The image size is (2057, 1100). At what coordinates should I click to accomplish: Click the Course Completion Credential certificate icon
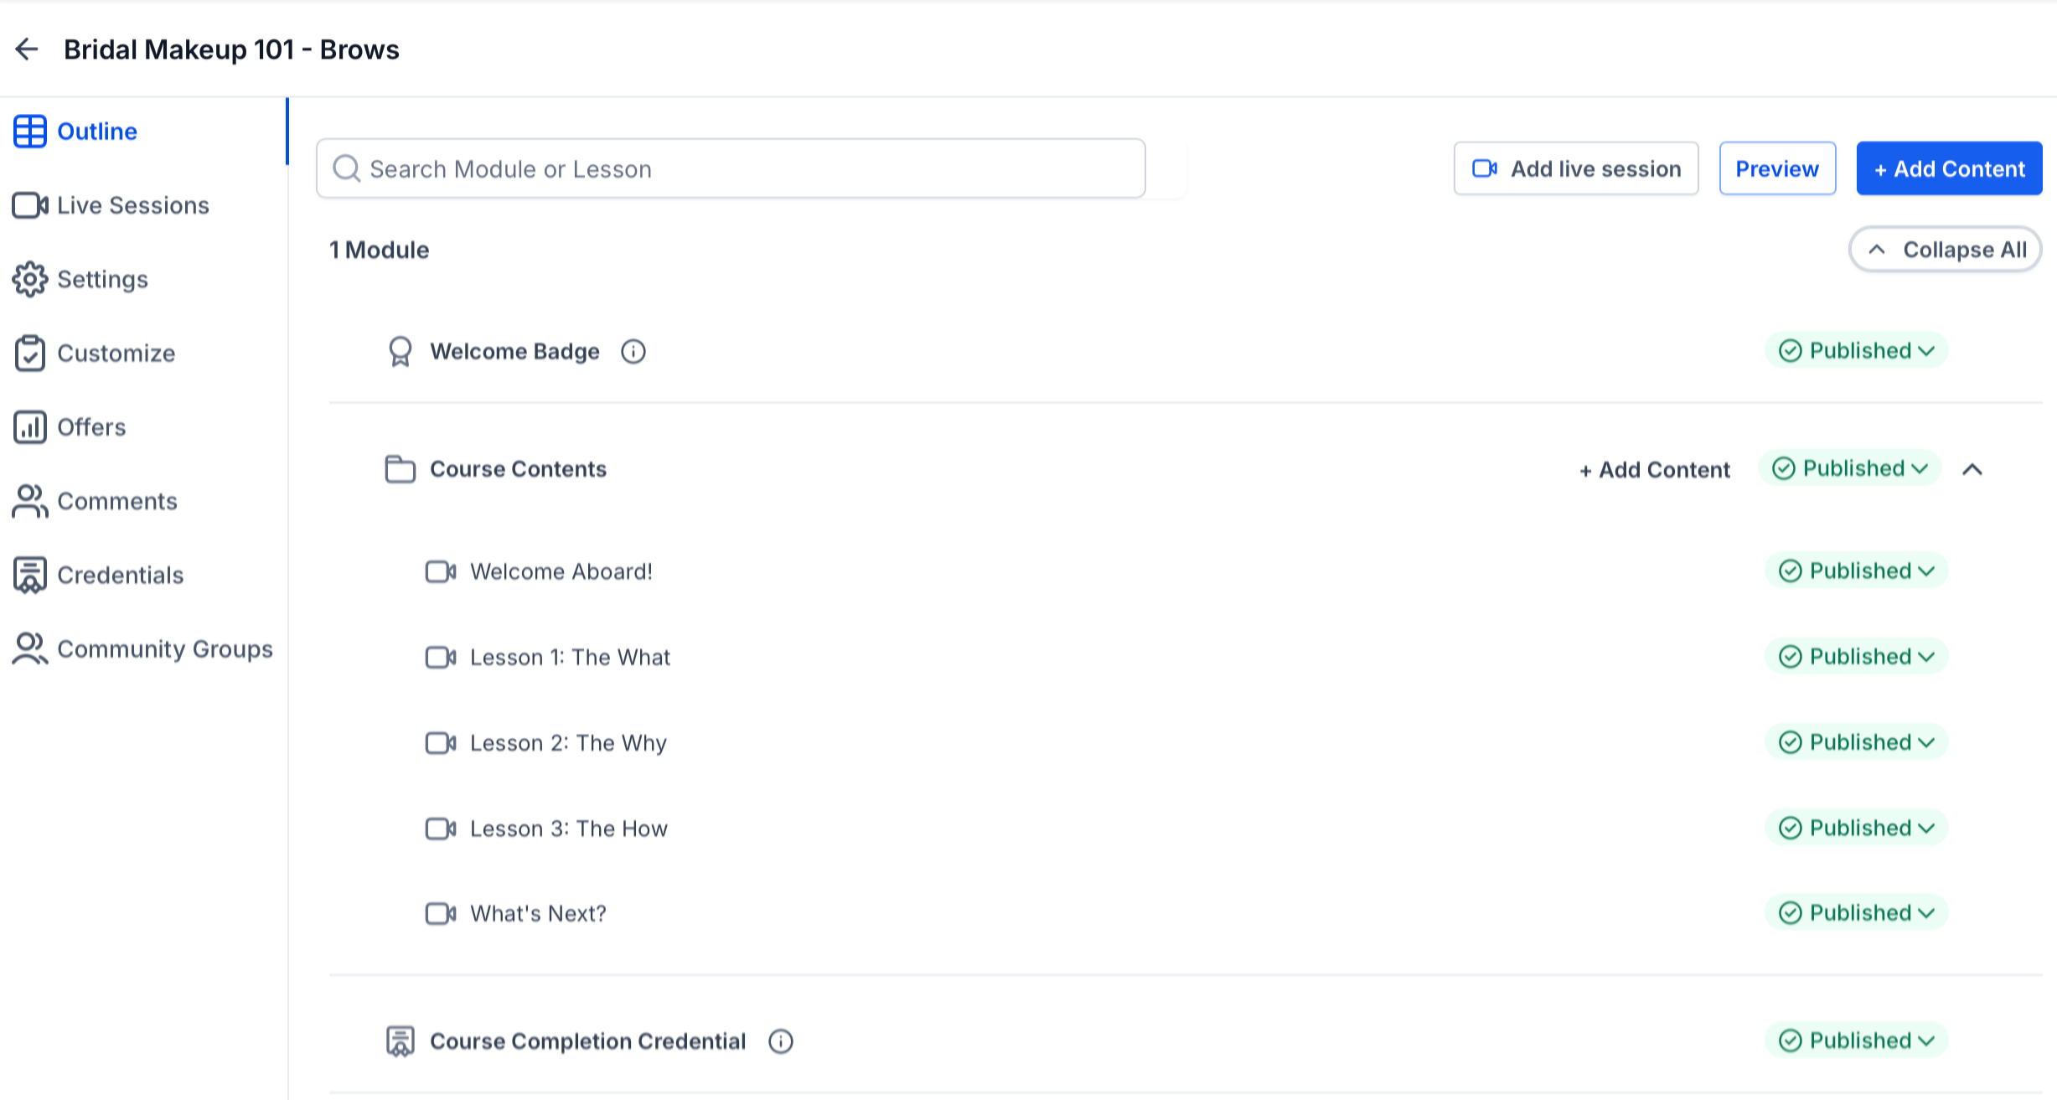pyautogui.click(x=401, y=1041)
